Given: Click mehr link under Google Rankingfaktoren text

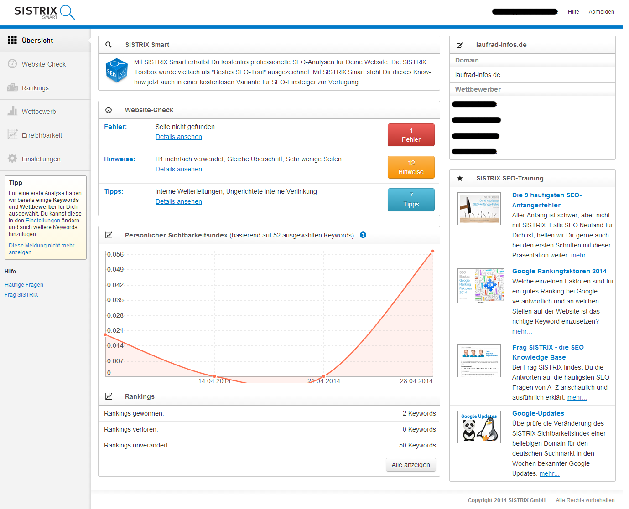Looking at the screenshot, I should click(522, 331).
